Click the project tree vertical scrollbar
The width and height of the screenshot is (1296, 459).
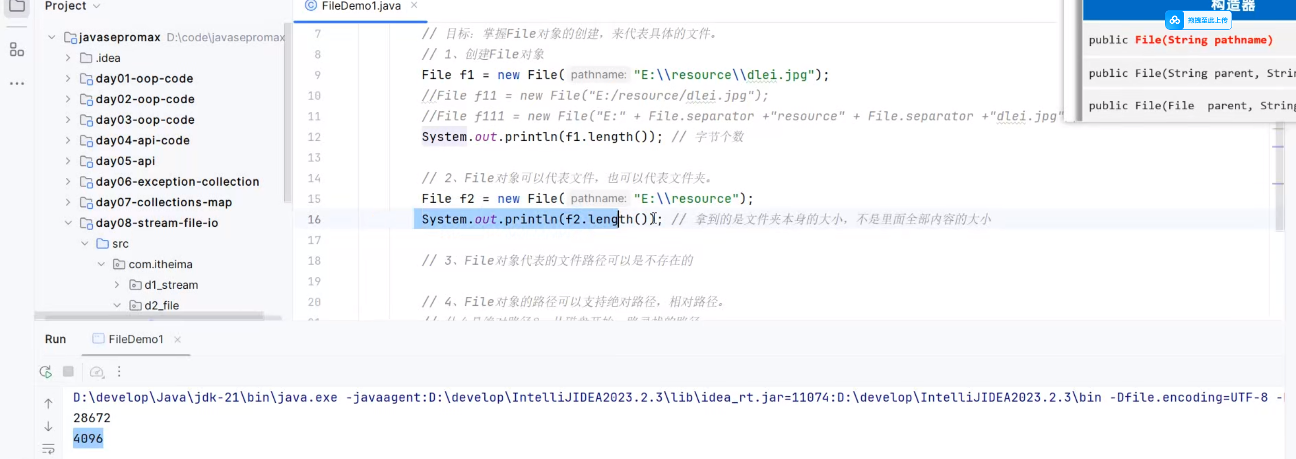point(287,112)
